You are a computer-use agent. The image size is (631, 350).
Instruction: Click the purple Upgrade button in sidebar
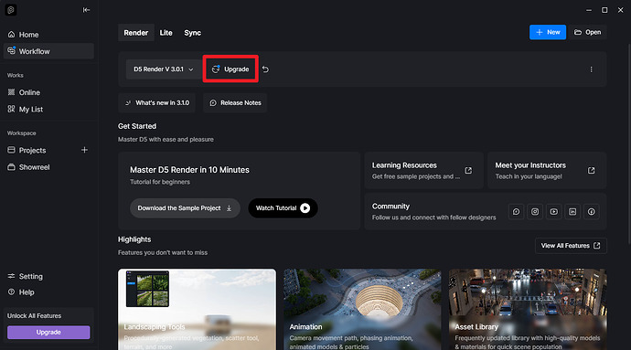tap(48, 333)
